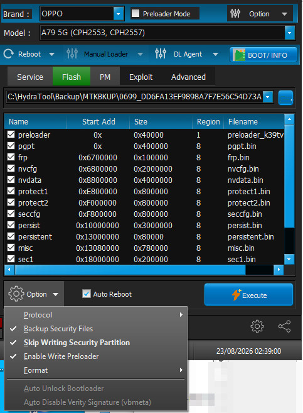Image resolution: width=303 pixels, height=413 pixels.
Task: Expand the Model dropdown list
Action: [x=290, y=33]
